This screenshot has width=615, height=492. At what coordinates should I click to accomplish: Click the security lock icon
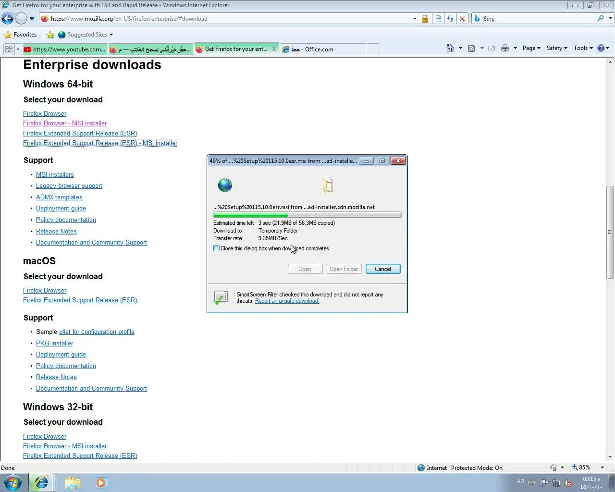click(x=425, y=19)
